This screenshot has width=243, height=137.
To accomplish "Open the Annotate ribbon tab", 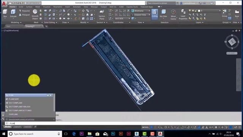I will coord(77,7).
